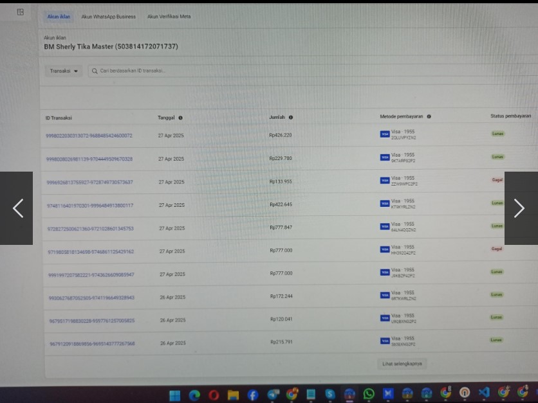Viewport: 538px width, 403px height.
Task: Open the Windows Start menu
Action: coord(174,395)
